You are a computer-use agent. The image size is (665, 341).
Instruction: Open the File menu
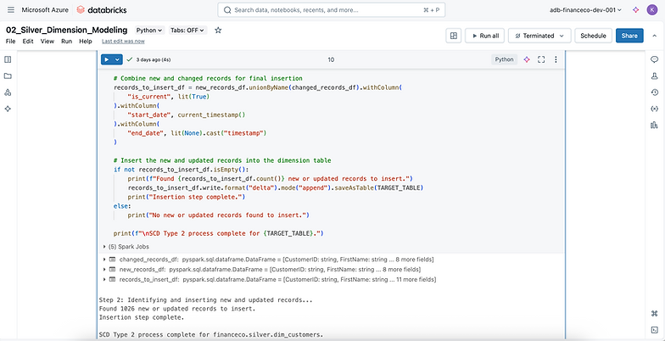click(x=11, y=41)
